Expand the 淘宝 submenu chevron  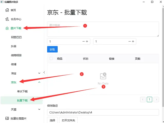(x=39, y=73)
